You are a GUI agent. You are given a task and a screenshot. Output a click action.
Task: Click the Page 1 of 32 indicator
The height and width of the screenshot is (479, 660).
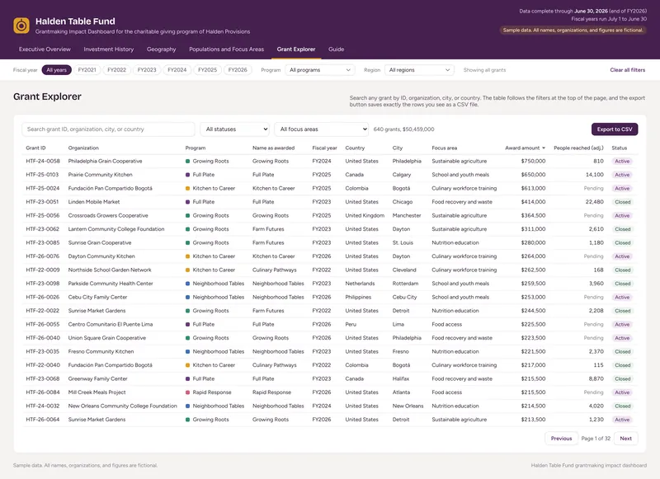point(596,439)
